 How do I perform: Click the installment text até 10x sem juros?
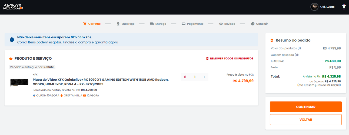click(319, 85)
